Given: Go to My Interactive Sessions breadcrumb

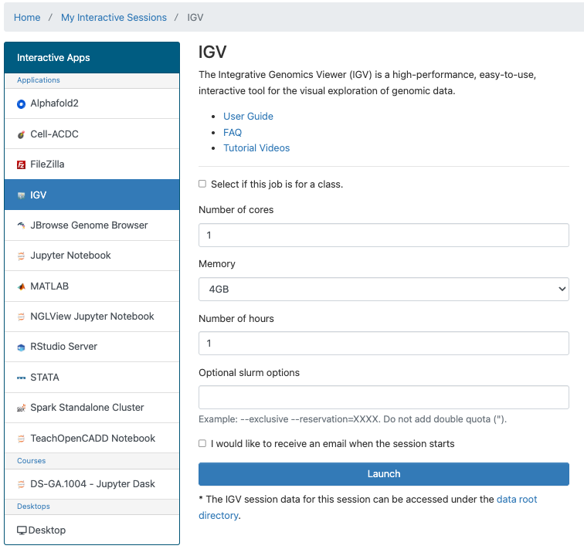Looking at the screenshot, I should click(114, 17).
